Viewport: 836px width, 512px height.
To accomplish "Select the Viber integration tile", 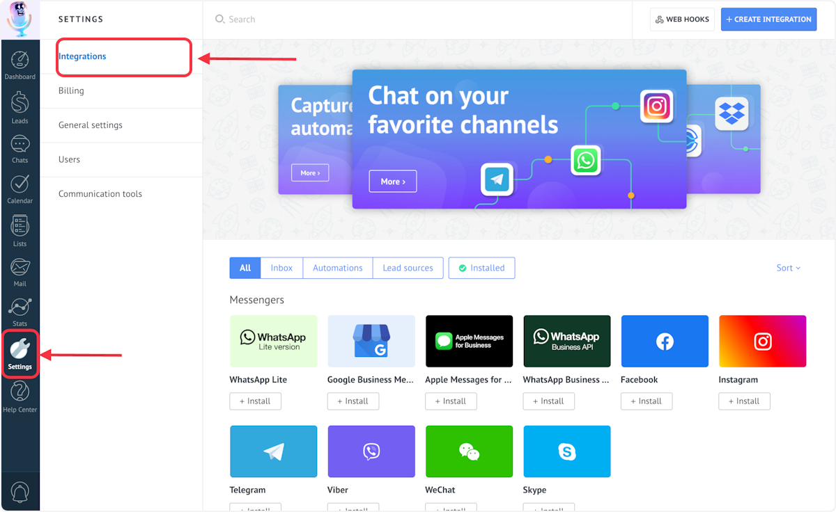I will (x=371, y=451).
